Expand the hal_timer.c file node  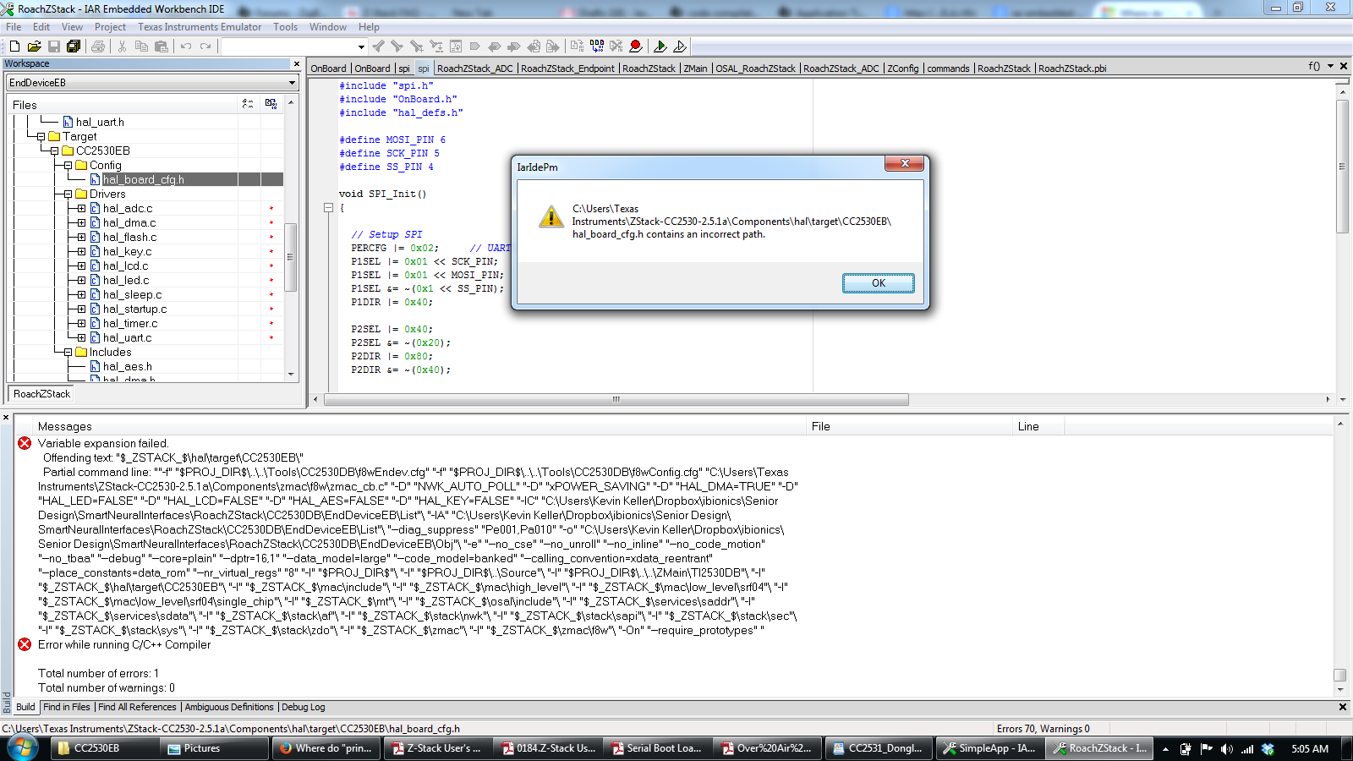tap(81, 323)
